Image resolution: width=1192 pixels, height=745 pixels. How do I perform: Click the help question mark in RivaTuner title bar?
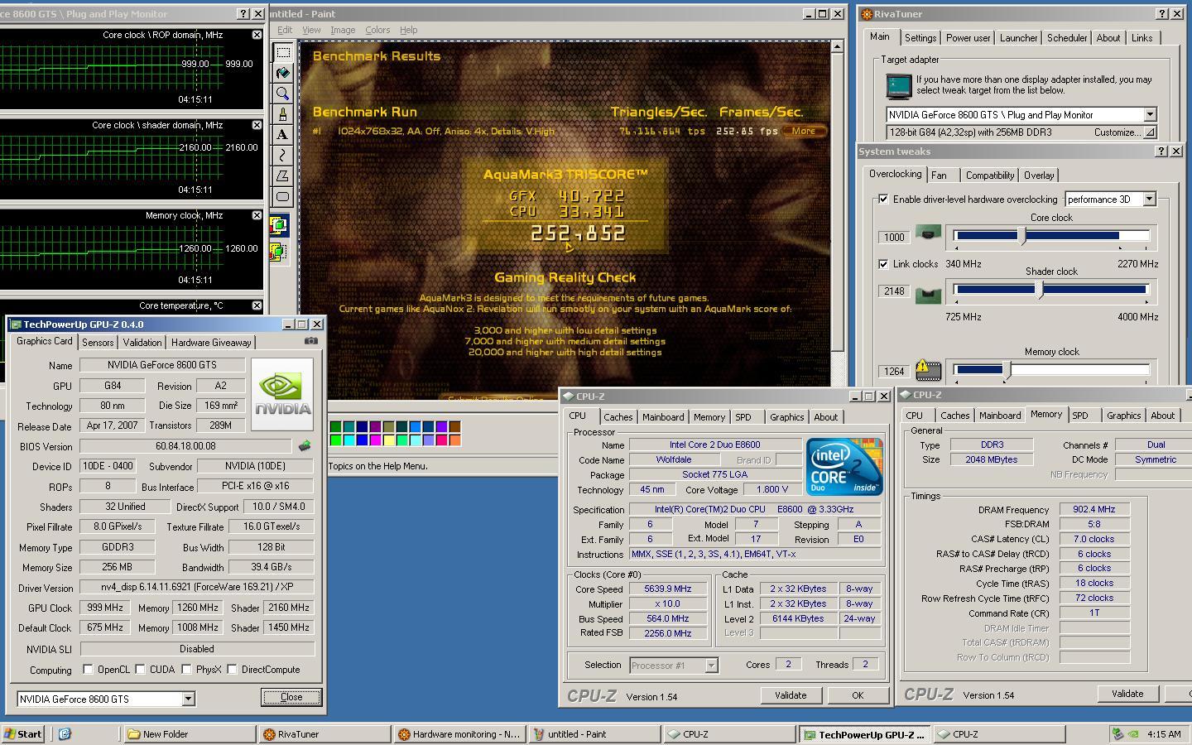(1162, 14)
